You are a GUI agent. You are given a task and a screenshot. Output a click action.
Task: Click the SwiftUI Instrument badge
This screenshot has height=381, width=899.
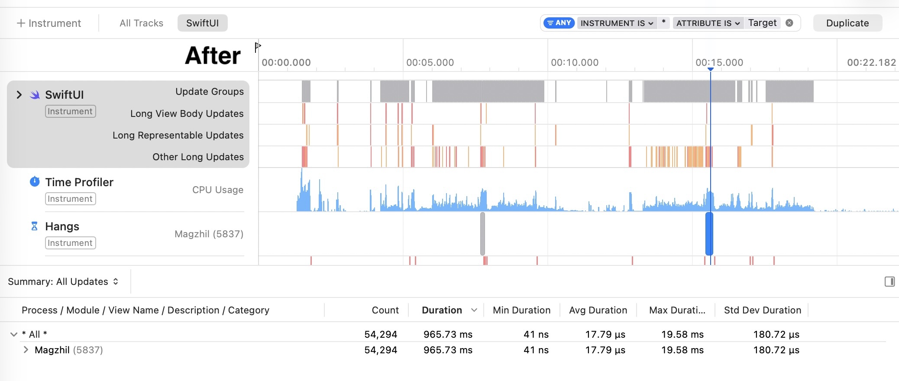(x=70, y=111)
